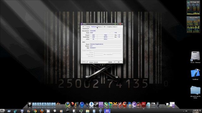Click the Network Meter desktop gadget
The image size is (202, 113).
click(193, 24)
